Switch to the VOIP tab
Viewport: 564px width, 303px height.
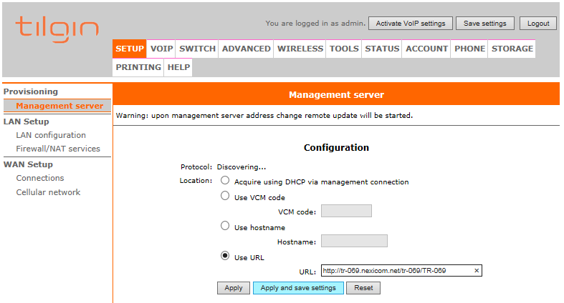point(161,49)
